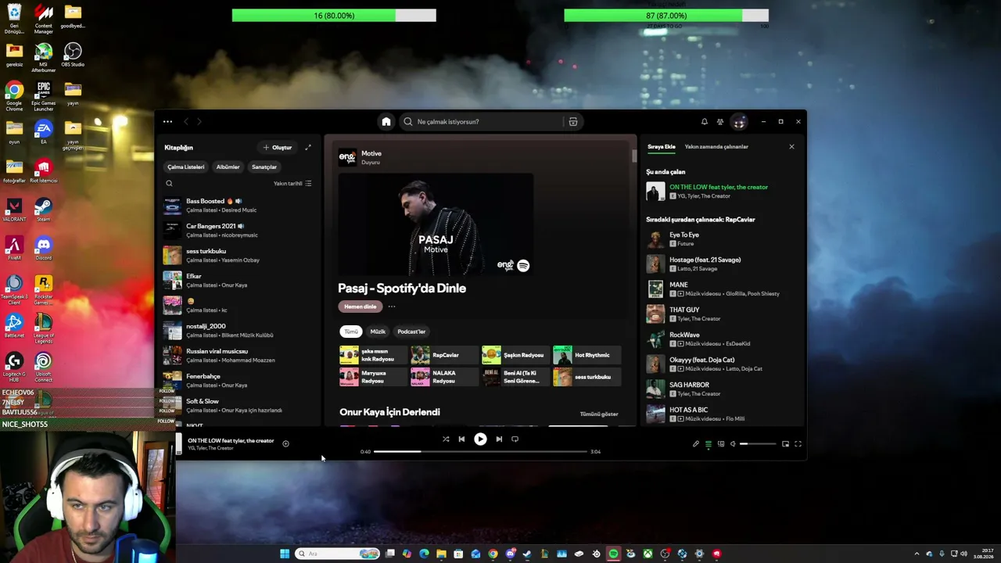Filter library by Albümler

point(228,167)
